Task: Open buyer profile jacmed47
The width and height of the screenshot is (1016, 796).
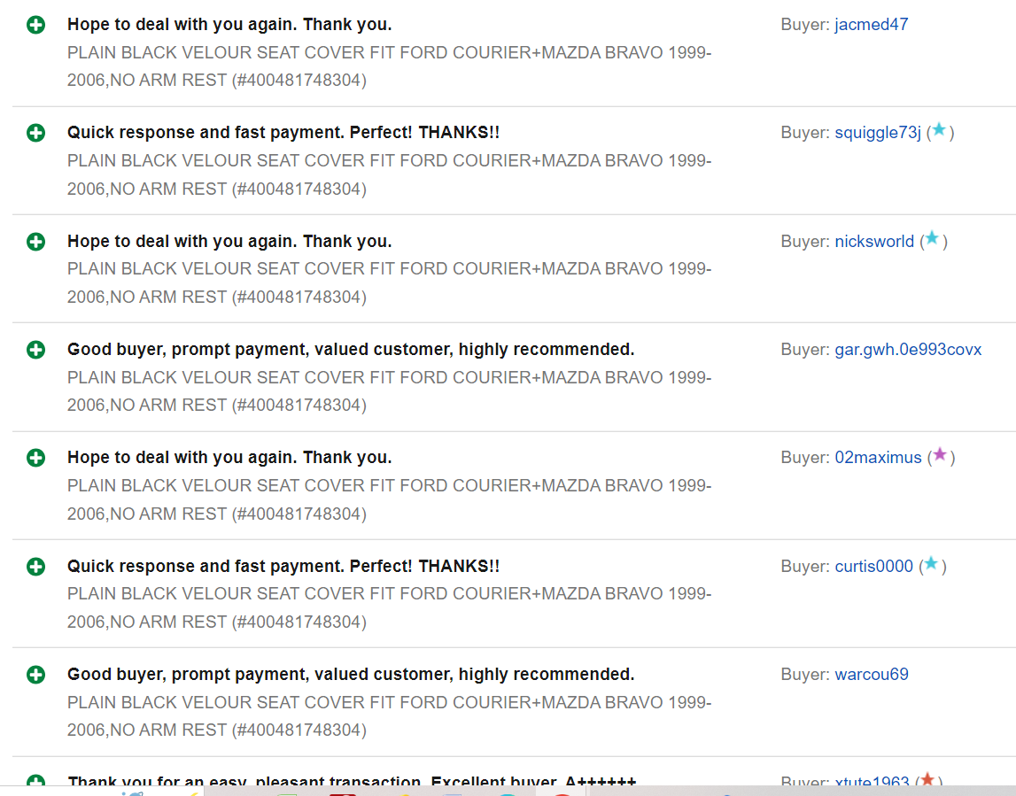Action: coord(871,25)
